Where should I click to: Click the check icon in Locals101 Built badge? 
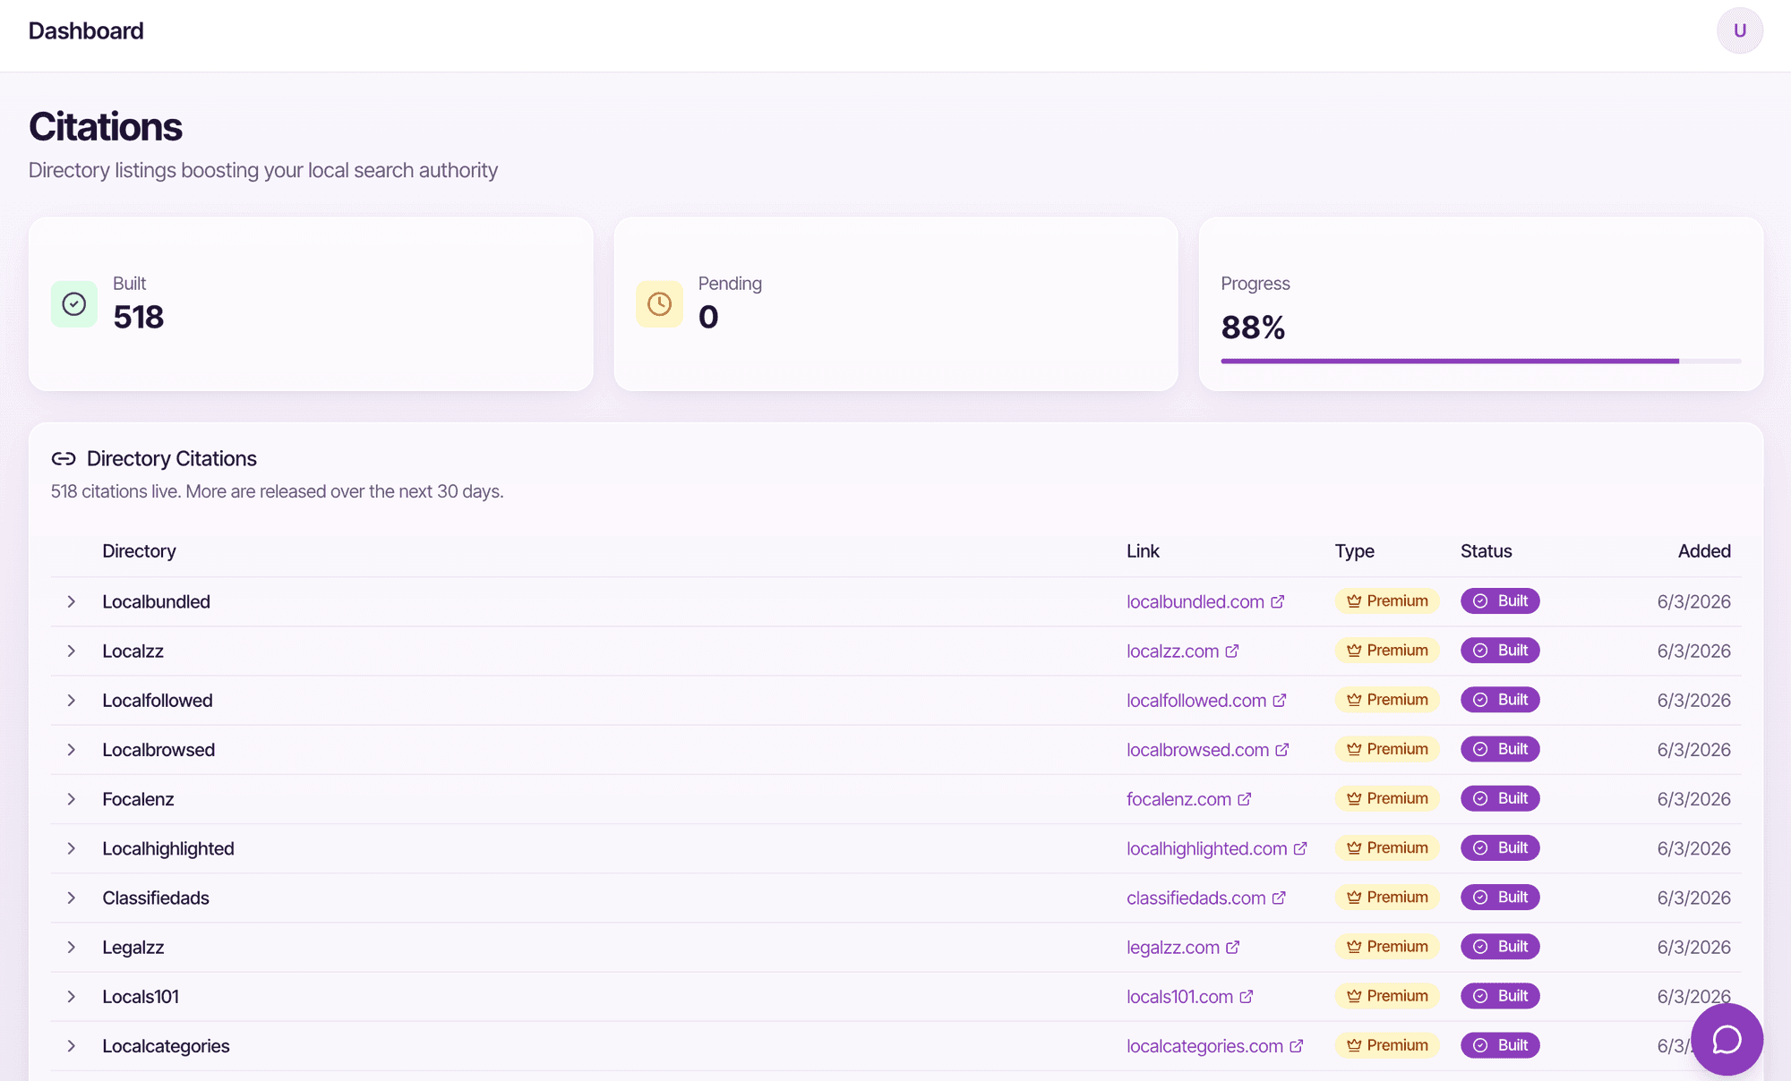click(1480, 996)
